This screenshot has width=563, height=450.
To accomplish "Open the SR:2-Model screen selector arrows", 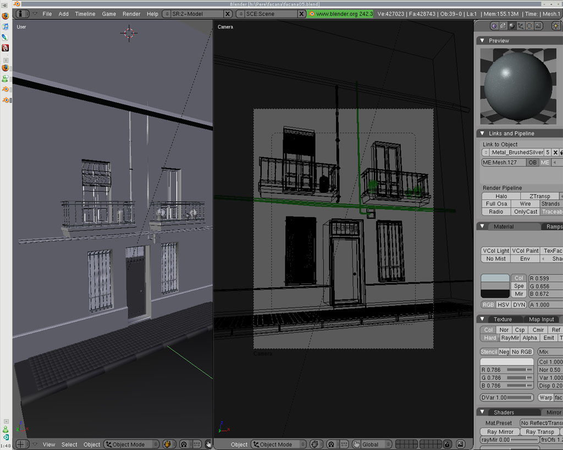I will (167, 14).
